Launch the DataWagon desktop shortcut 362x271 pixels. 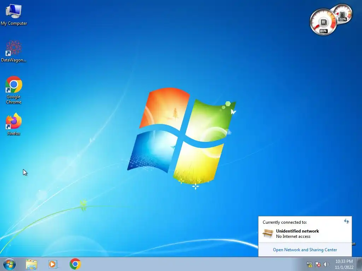[x=14, y=51]
